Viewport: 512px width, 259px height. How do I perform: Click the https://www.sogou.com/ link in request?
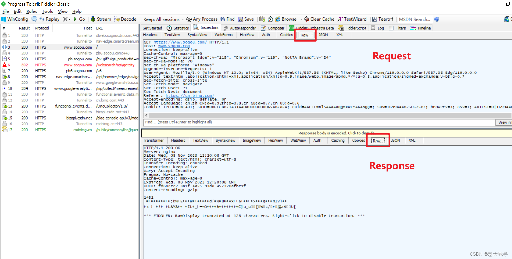coord(180,42)
